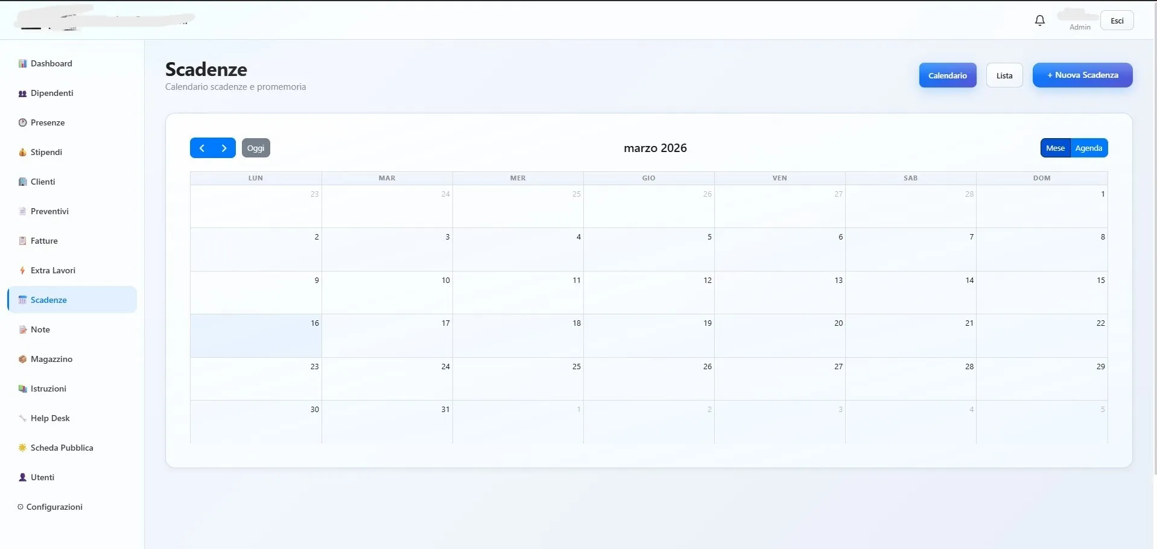Select March 1 in the DOM column
The image size is (1157, 549).
(x=1042, y=206)
